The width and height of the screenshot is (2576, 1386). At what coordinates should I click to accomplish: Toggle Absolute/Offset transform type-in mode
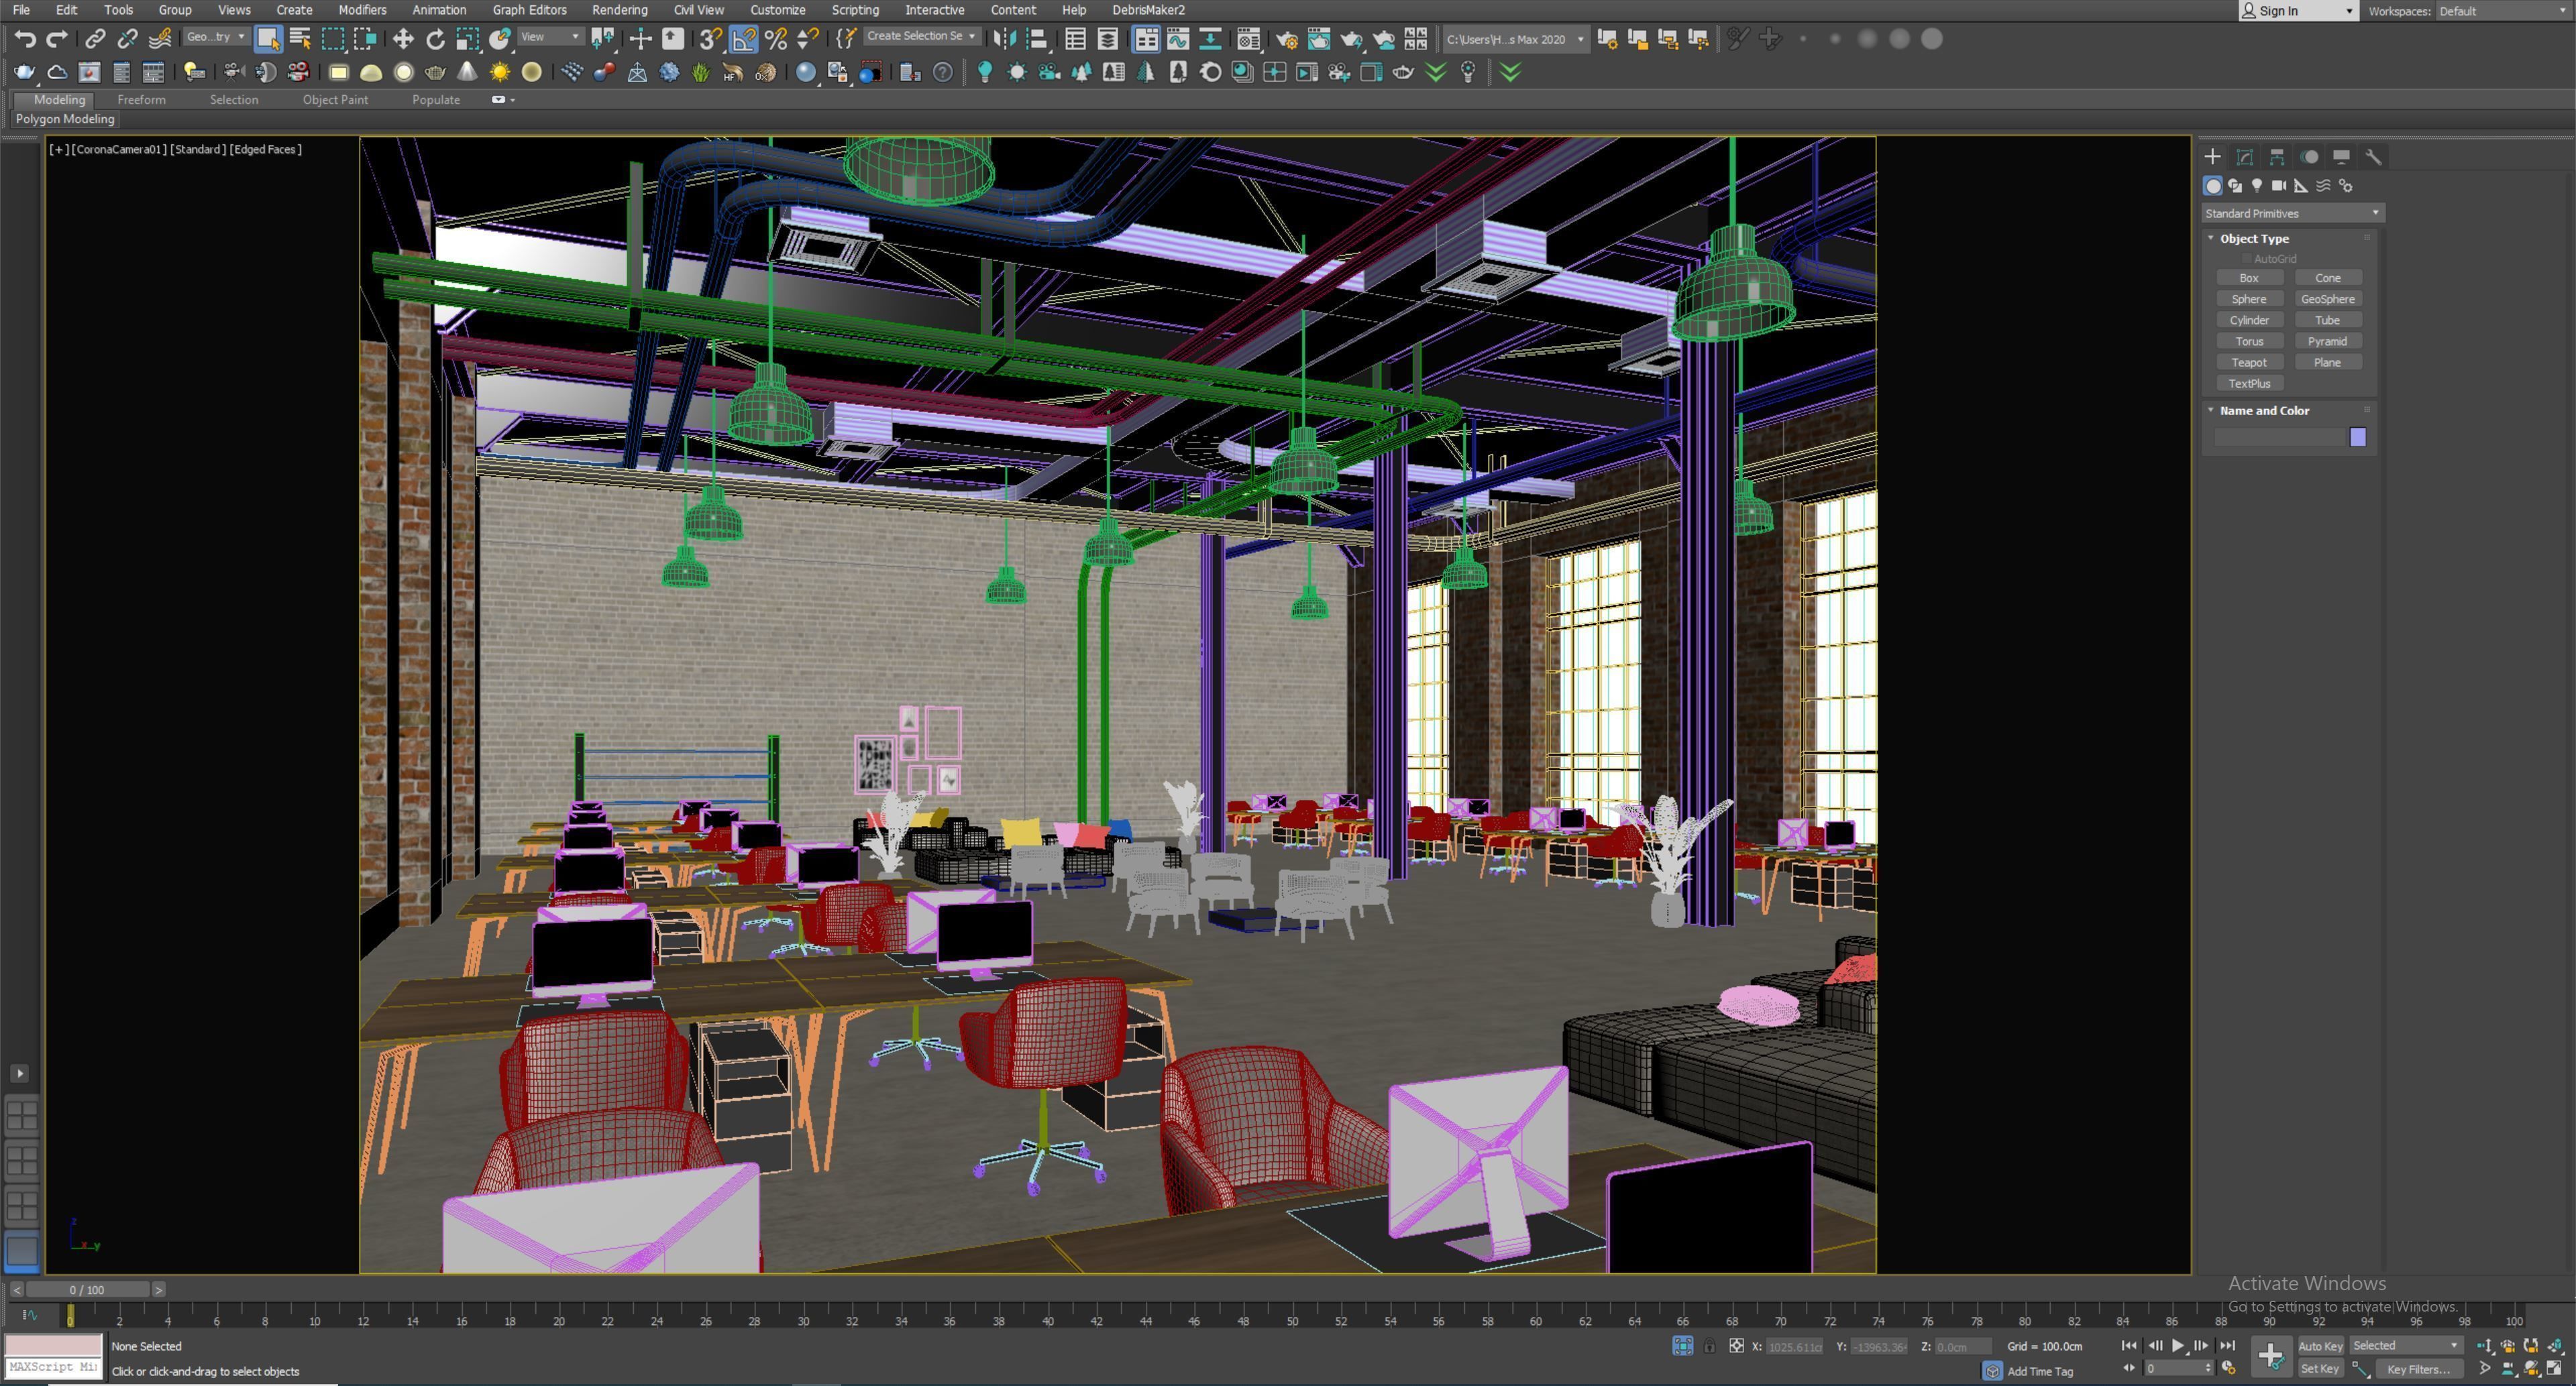[1736, 1346]
